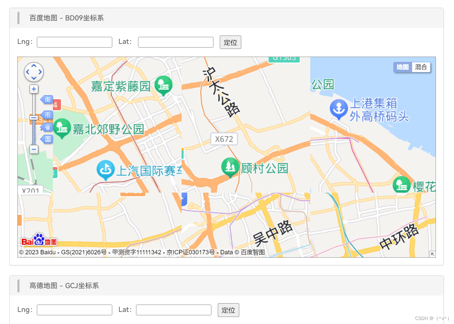Zoom out with the minus button

pos(34,149)
